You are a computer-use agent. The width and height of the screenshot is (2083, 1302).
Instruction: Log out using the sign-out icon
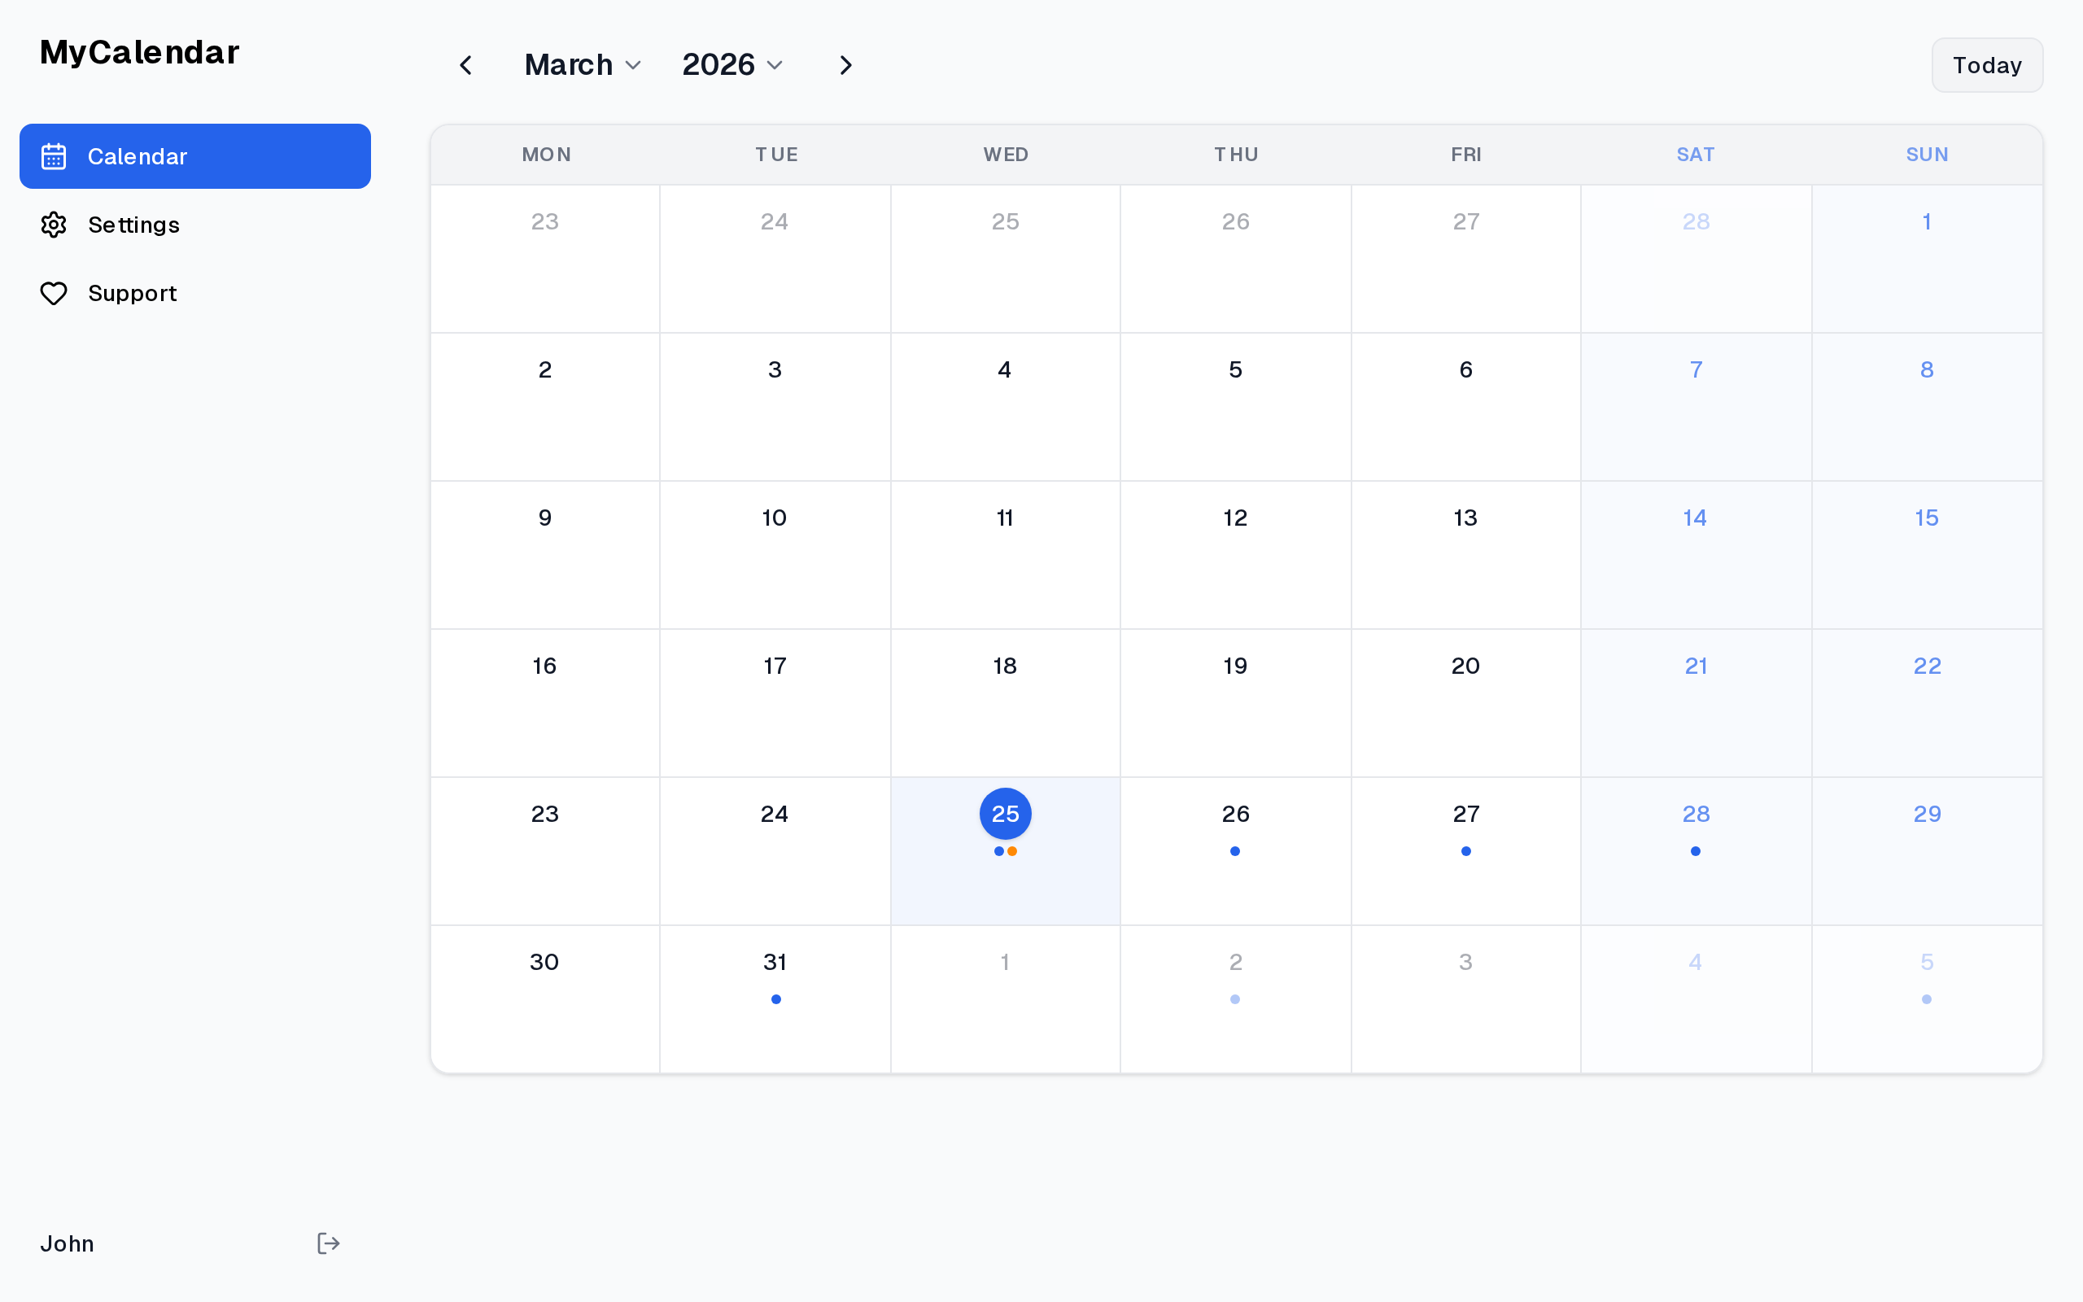pyautogui.click(x=328, y=1243)
